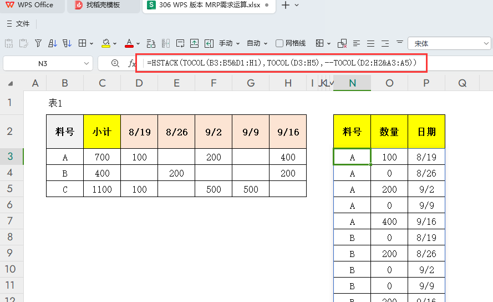This screenshot has width=493, height=302.
Task: Expand the borders dropdown arrow
Action: click(92, 43)
